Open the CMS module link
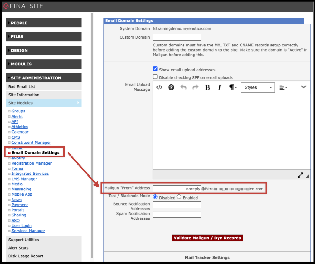315x264 pixels. click(x=16, y=137)
